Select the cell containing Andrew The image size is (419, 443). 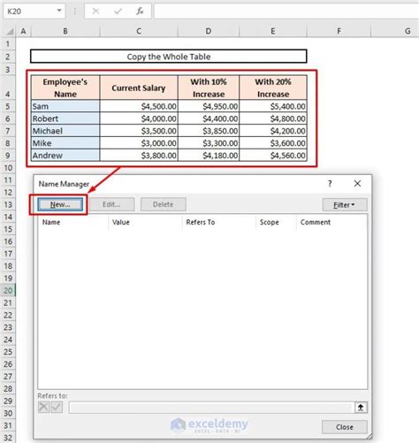pos(65,155)
